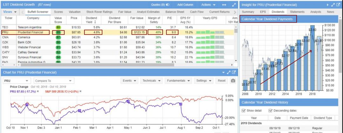Uncheck the Show detail checkbox
The image size is (343, 133).
244,110
